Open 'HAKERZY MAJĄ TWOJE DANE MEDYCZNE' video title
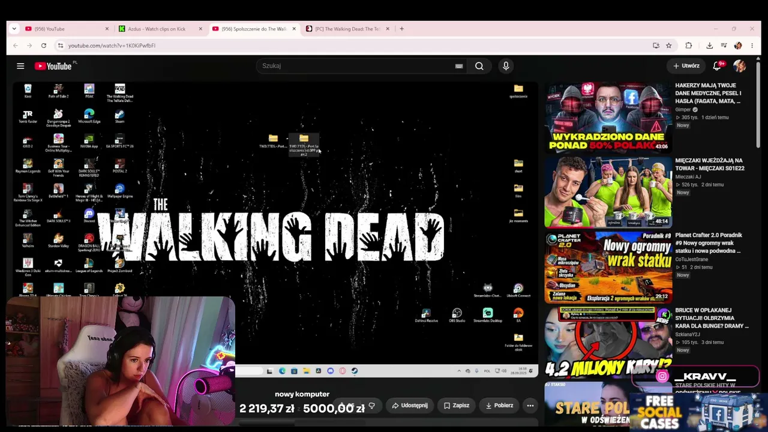Viewport: 768px width, 432px height. [x=709, y=94]
